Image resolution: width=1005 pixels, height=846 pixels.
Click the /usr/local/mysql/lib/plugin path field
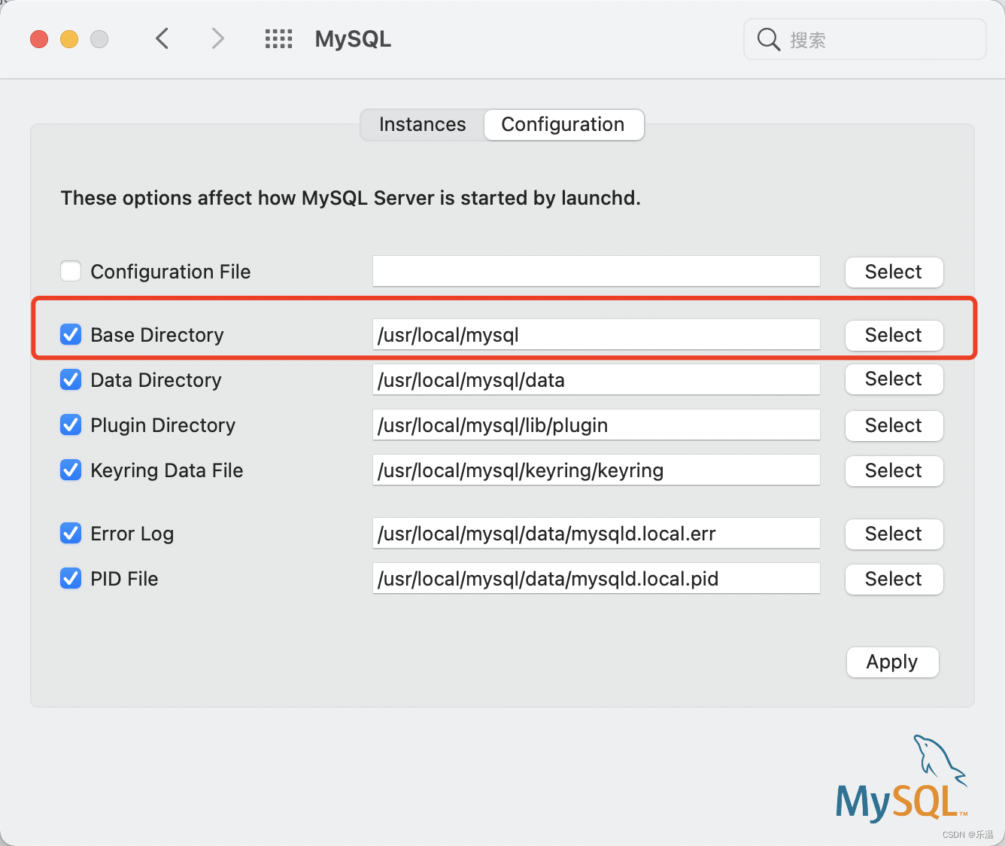(x=597, y=425)
